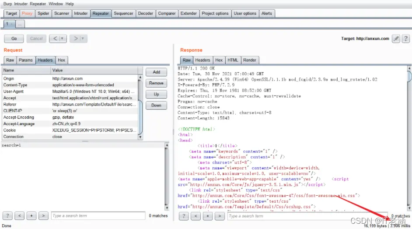Go to next match in request search

pyautogui.click(x=43, y=216)
